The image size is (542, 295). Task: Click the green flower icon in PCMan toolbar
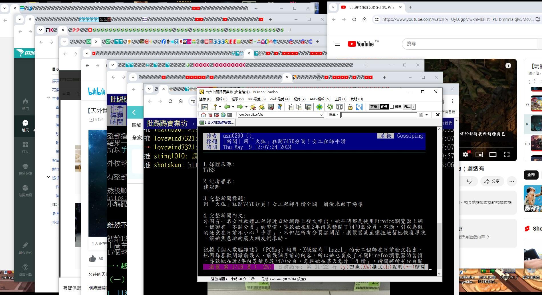[319, 107]
